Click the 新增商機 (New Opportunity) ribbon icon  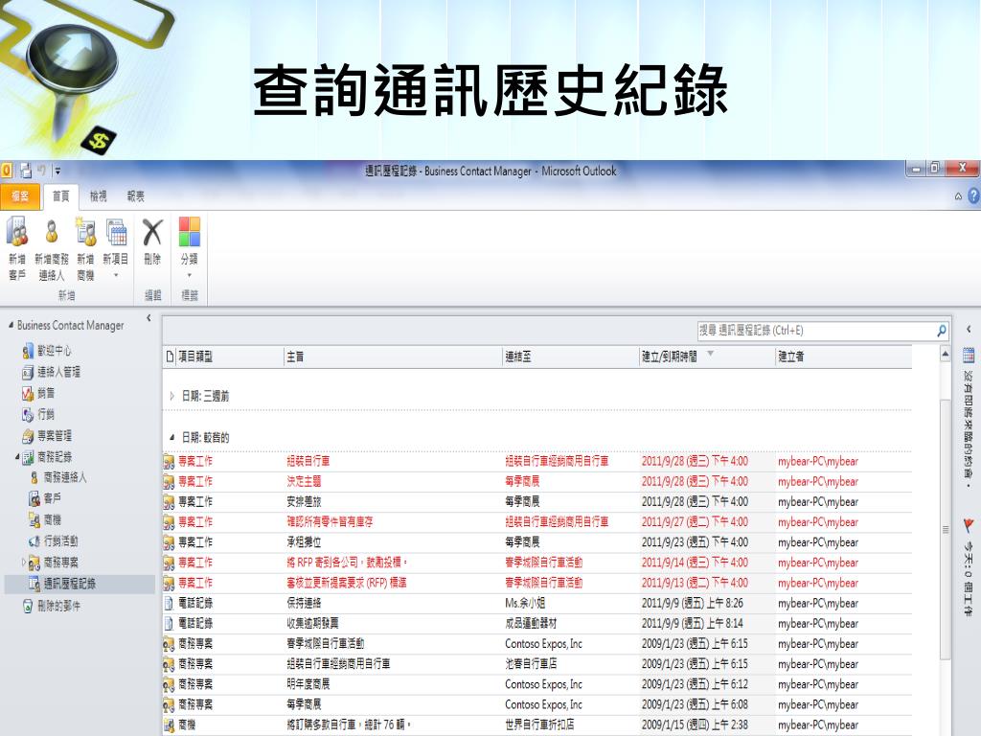(x=85, y=248)
